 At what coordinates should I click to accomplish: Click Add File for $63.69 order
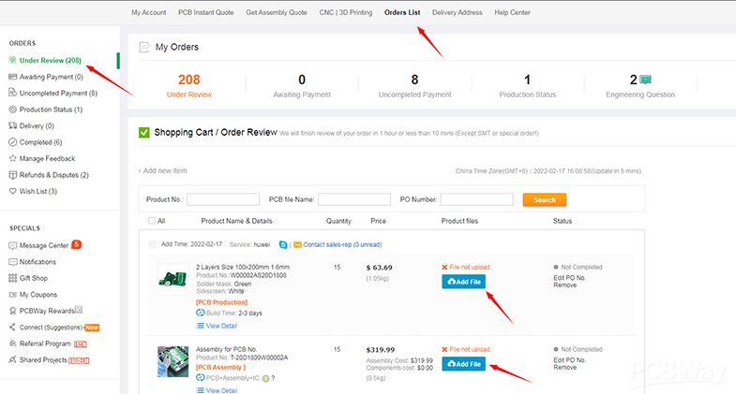point(463,282)
